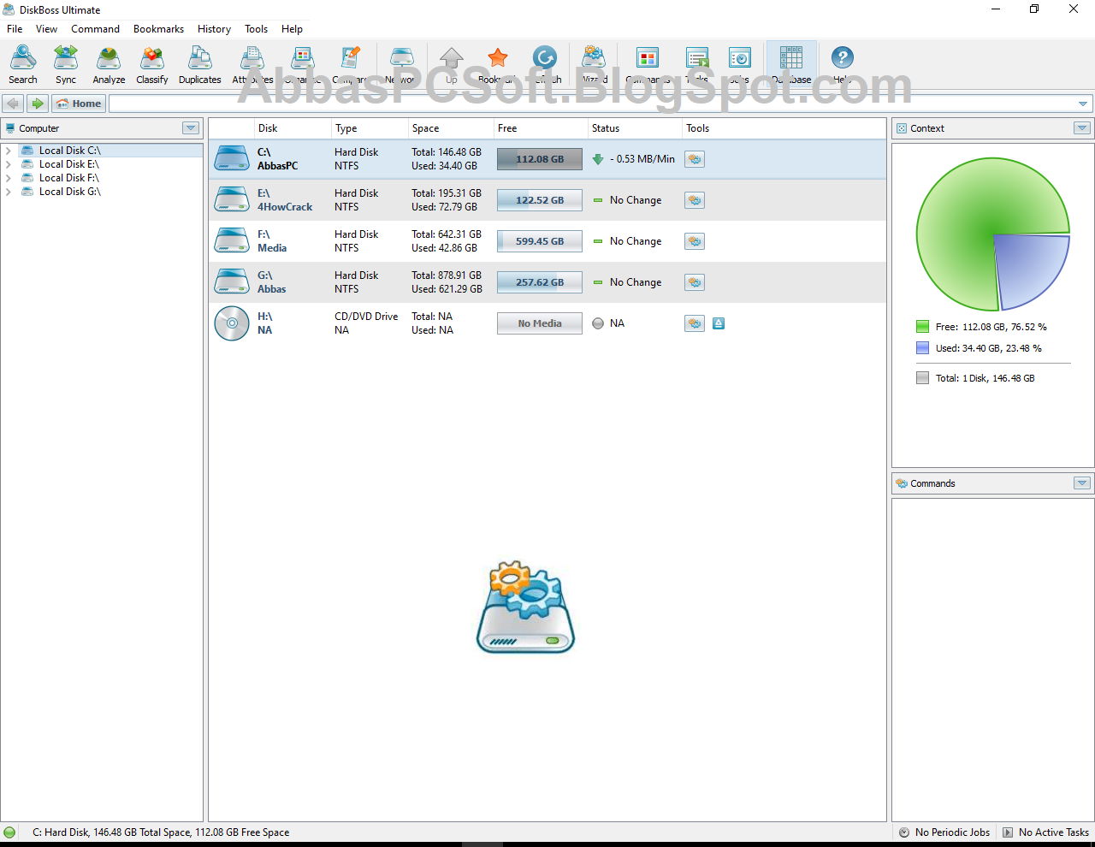Sort by the Free column header
1095x847 pixels.
pyautogui.click(x=541, y=128)
